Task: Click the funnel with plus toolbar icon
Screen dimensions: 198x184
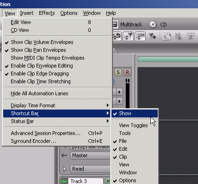Action: coord(152,37)
